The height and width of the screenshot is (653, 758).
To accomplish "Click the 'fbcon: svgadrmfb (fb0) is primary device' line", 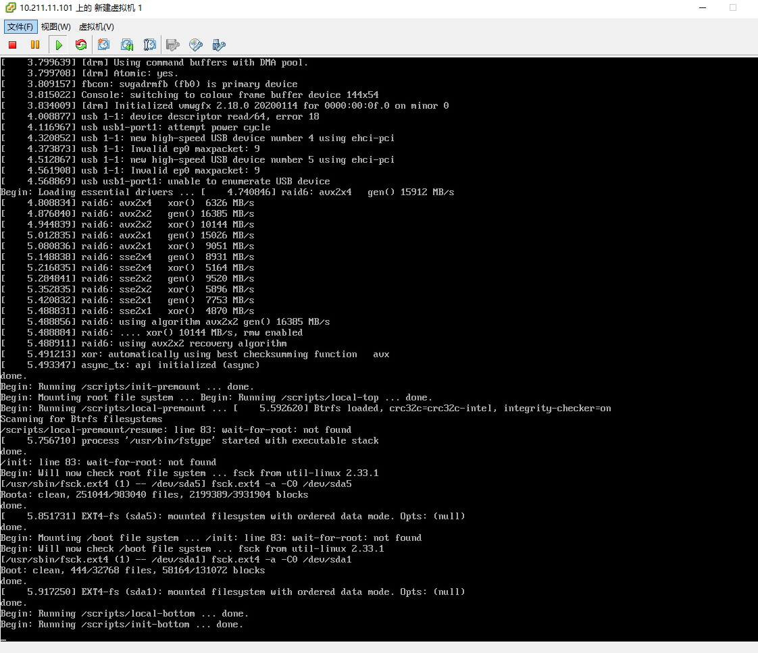I will (x=149, y=84).
